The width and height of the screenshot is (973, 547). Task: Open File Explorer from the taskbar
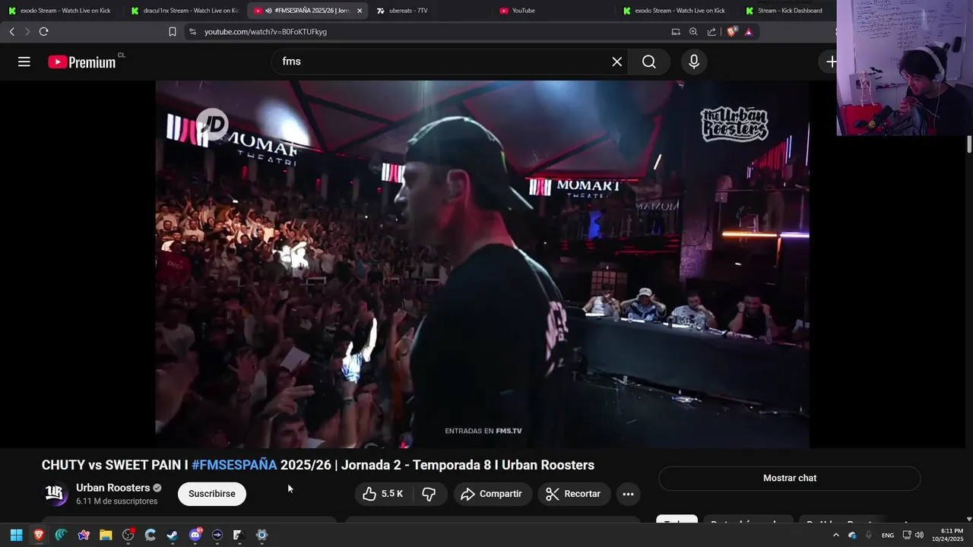tap(106, 535)
